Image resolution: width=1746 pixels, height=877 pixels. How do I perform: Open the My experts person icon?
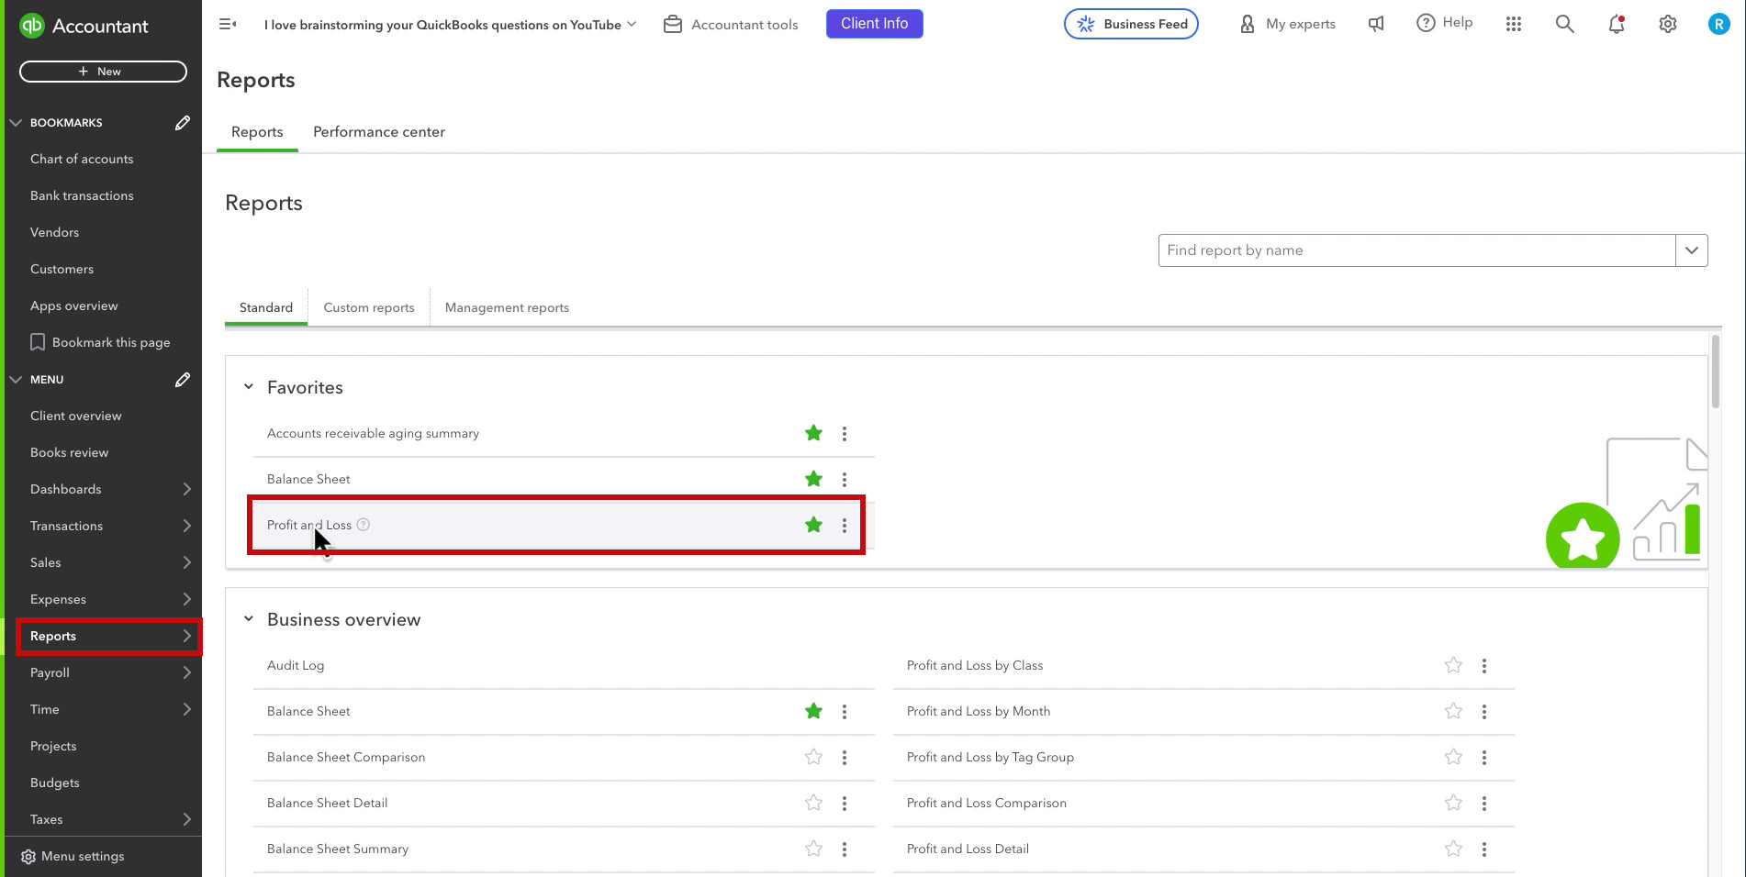(x=1247, y=24)
